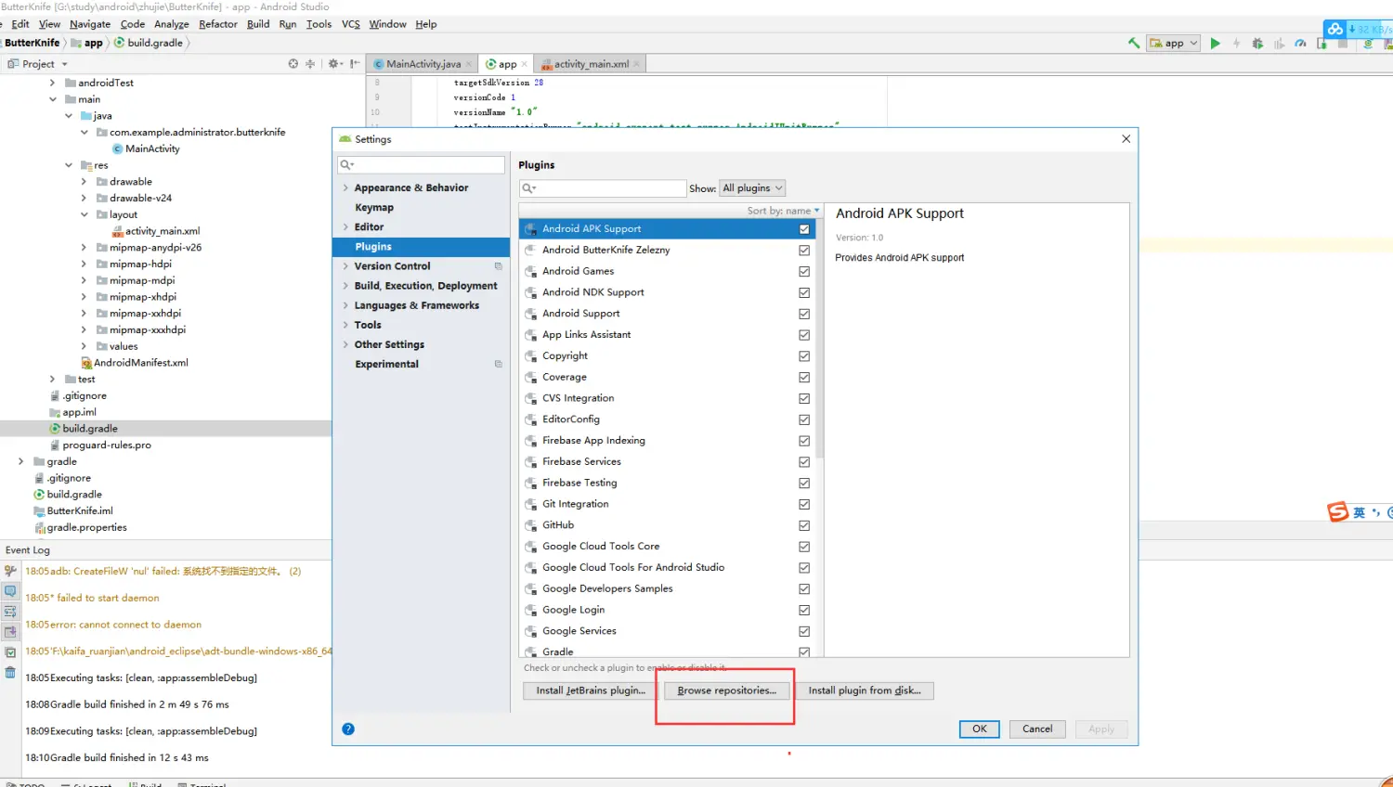The image size is (1393, 787).
Task: Click the Attach debugger to process icon
Action: tap(1321, 43)
